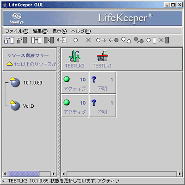Select the TESTLK1 server icon

point(102,56)
